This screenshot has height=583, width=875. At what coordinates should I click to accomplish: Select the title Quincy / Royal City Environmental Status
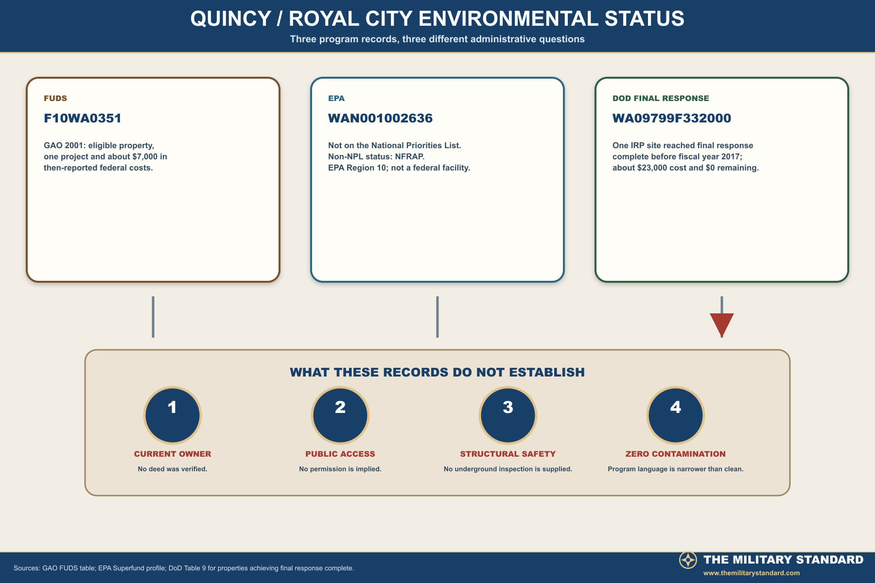(437, 19)
